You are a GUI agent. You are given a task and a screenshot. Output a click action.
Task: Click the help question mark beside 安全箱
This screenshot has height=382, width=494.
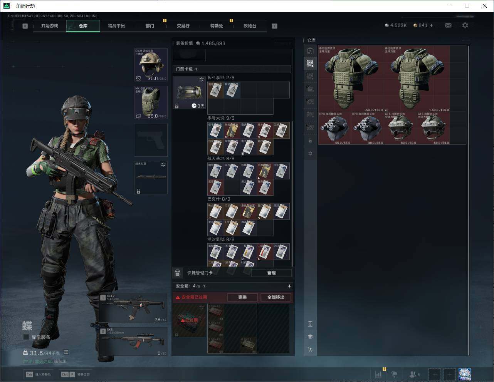204,286
